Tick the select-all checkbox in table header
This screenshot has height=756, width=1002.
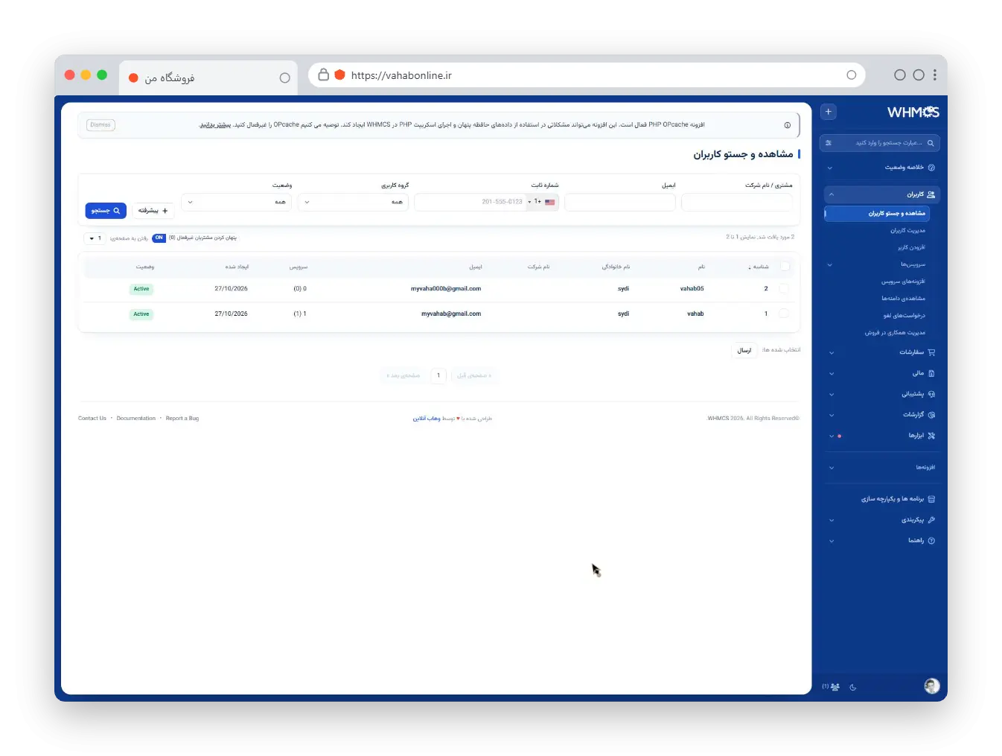785,266
